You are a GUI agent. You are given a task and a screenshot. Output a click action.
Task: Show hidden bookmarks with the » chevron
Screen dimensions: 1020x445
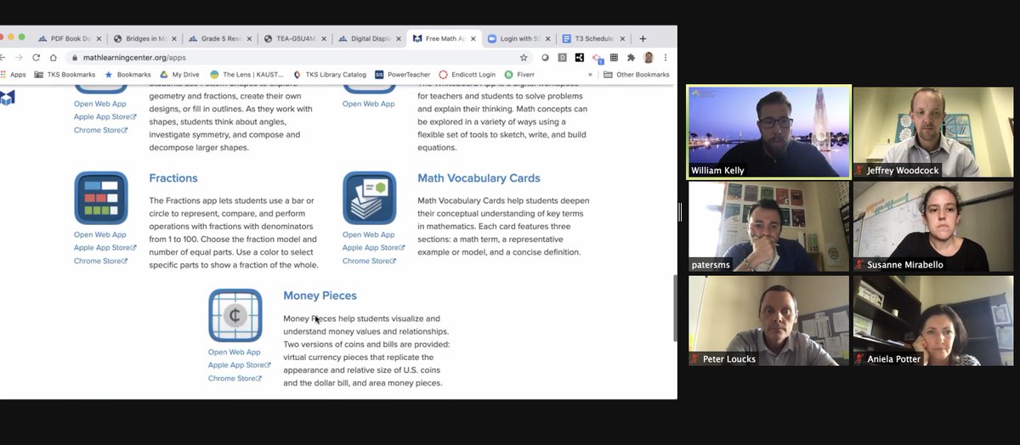pyautogui.click(x=590, y=75)
